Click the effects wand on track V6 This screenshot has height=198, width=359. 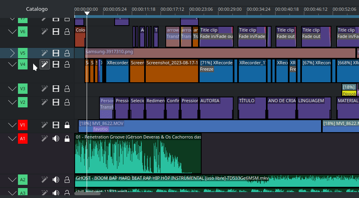click(45, 32)
